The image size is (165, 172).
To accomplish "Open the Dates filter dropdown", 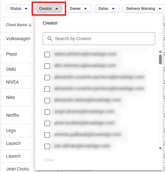I will pyautogui.click(x=107, y=9).
